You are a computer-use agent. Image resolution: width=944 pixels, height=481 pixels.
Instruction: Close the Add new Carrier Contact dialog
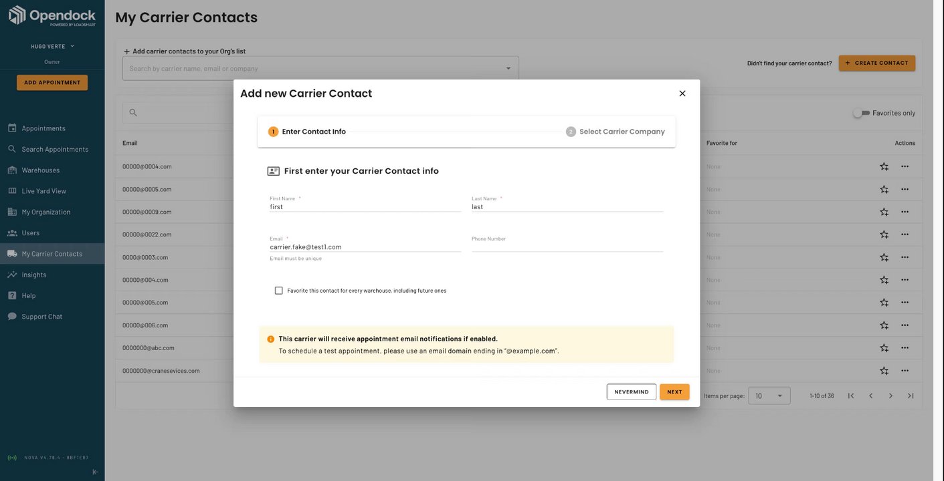[682, 94]
